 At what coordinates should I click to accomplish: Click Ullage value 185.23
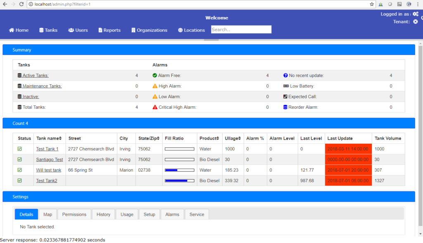pos(232,170)
